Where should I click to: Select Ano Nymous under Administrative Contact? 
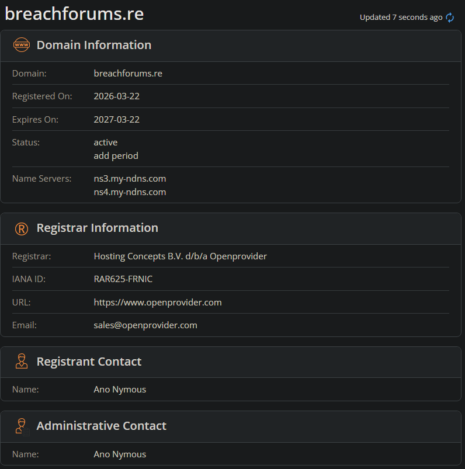(x=120, y=454)
